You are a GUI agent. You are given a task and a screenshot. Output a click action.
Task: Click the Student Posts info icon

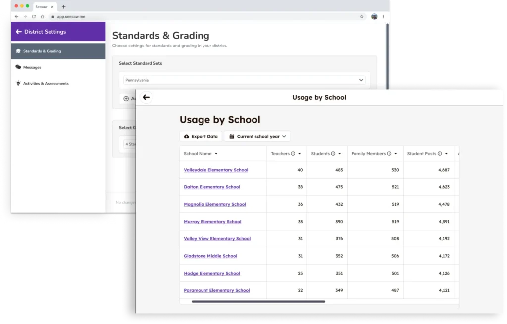[x=440, y=154]
